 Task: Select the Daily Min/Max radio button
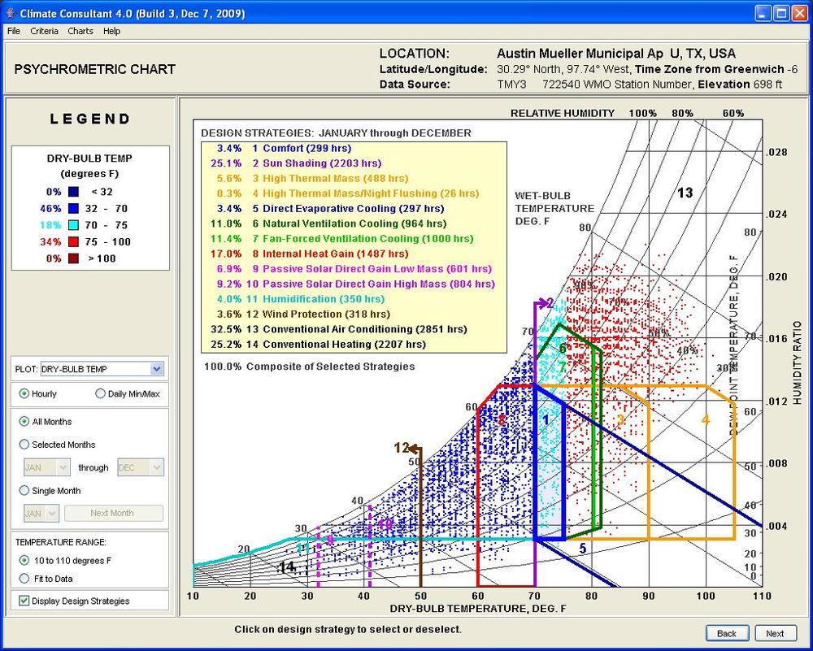[101, 394]
